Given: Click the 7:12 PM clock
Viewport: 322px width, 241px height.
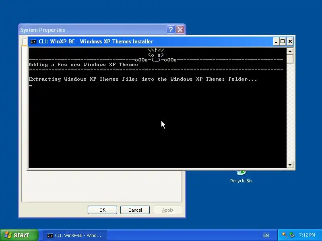Looking at the screenshot, I should (307, 235).
